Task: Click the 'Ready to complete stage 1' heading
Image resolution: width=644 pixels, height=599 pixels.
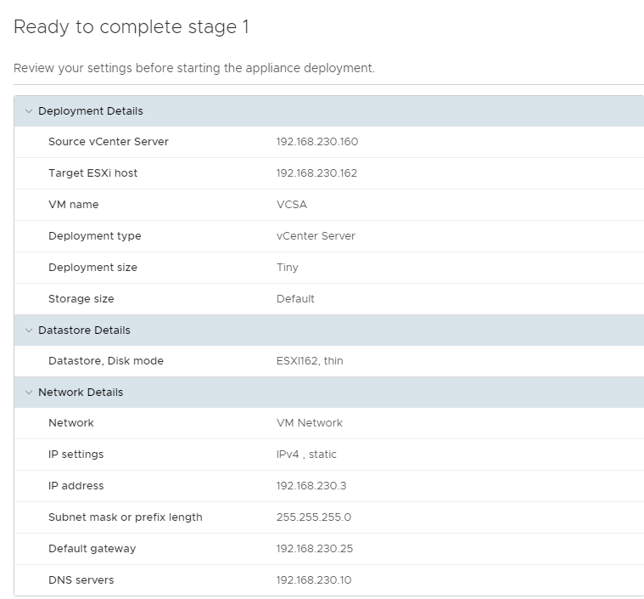Action: [x=132, y=27]
